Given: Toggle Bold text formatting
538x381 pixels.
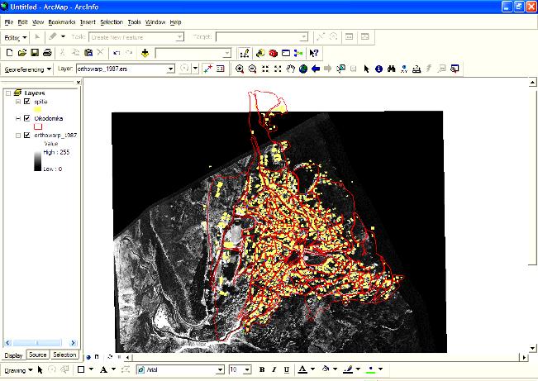Looking at the screenshot, I should tap(262, 369).
